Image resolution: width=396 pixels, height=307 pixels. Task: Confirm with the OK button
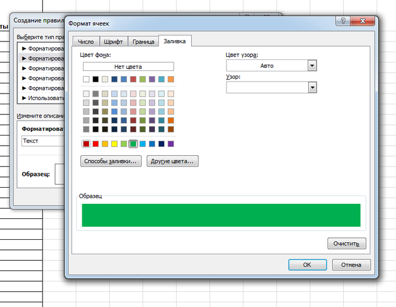pos(307,264)
